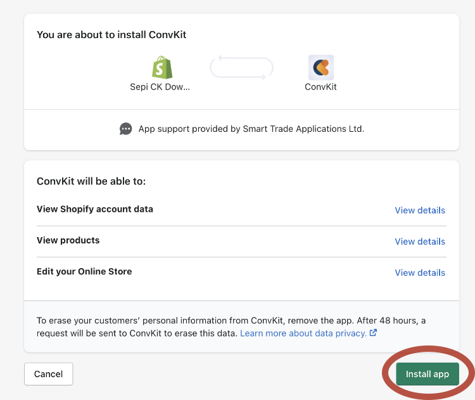The width and height of the screenshot is (475, 400).
Task: Click the green Install app button
Action: 427,374
